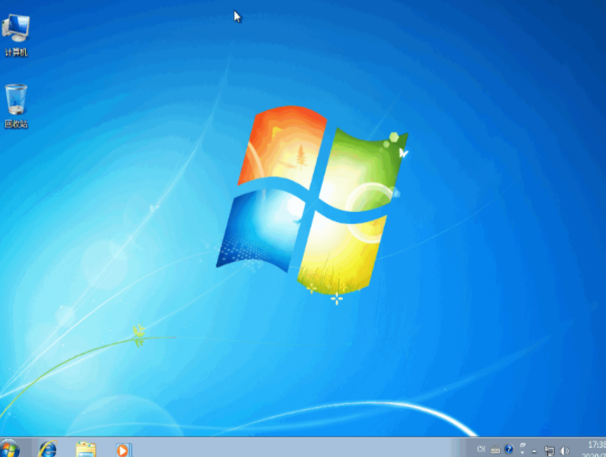Launch Internet Explorer from the taskbar
The width and height of the screenshot is (606, 457).
[47, 449]
